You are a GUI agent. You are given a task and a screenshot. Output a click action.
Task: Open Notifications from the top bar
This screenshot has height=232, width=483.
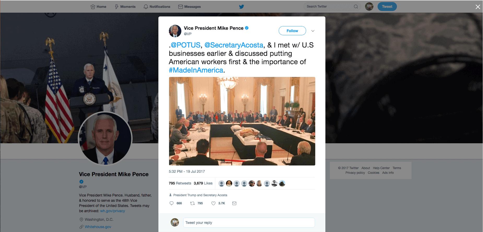[157, 7]
